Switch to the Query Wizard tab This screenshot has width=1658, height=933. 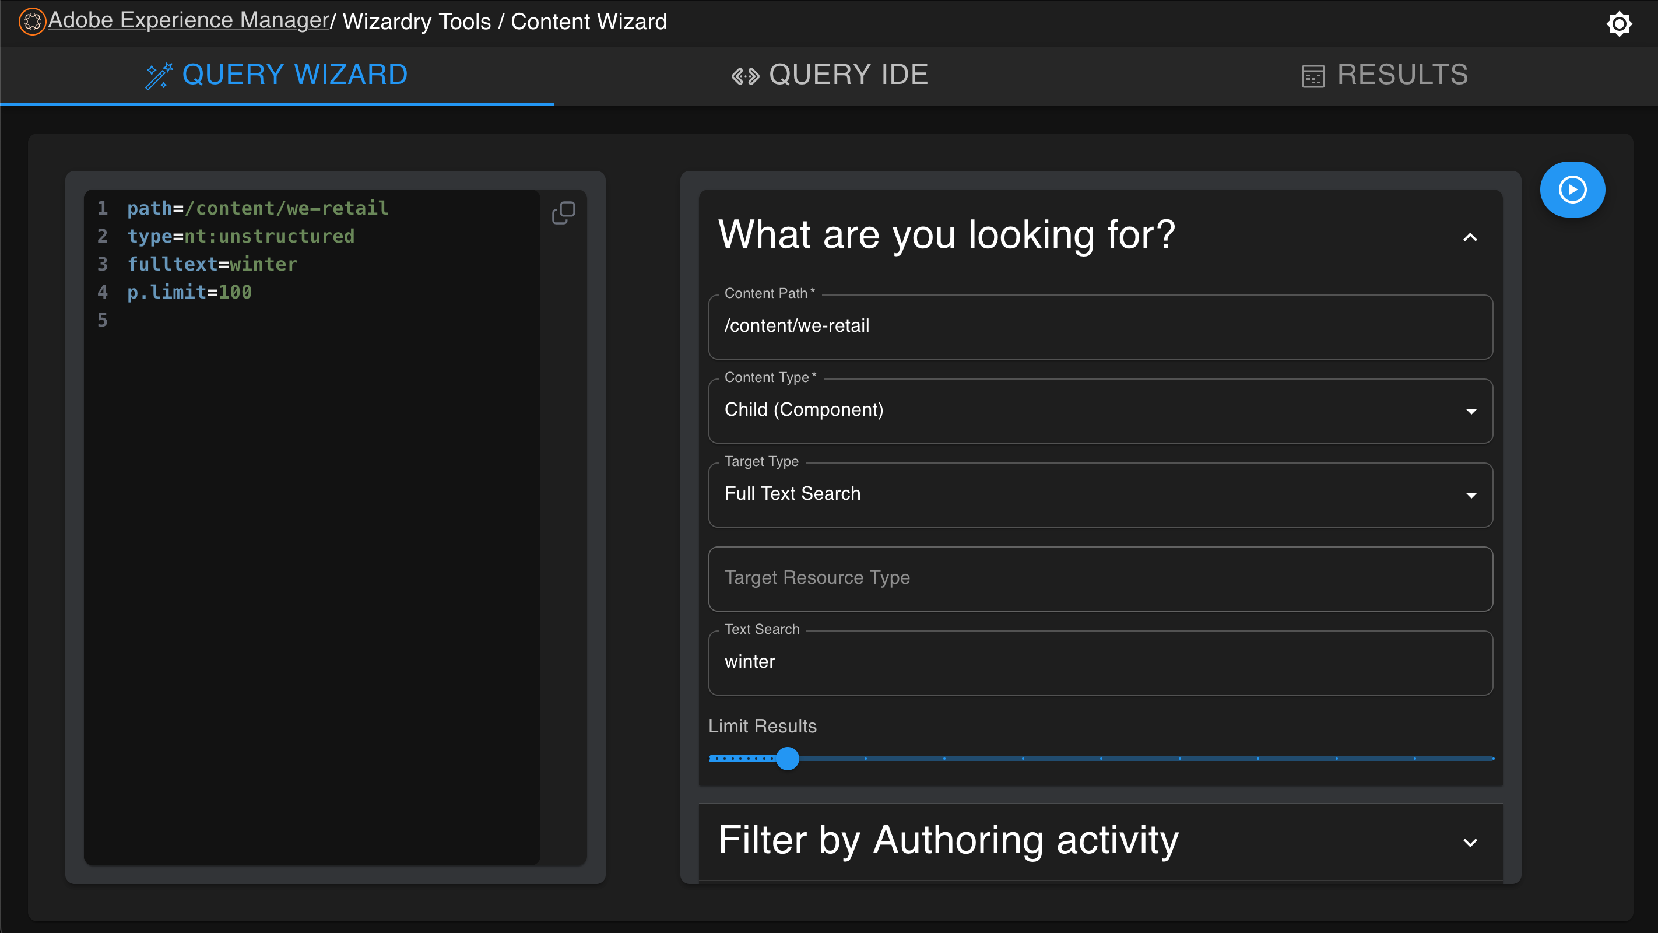pos(277,75)
